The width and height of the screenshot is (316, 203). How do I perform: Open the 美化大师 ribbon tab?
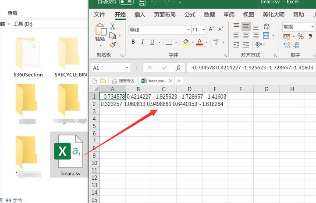(x=273, y=14)
